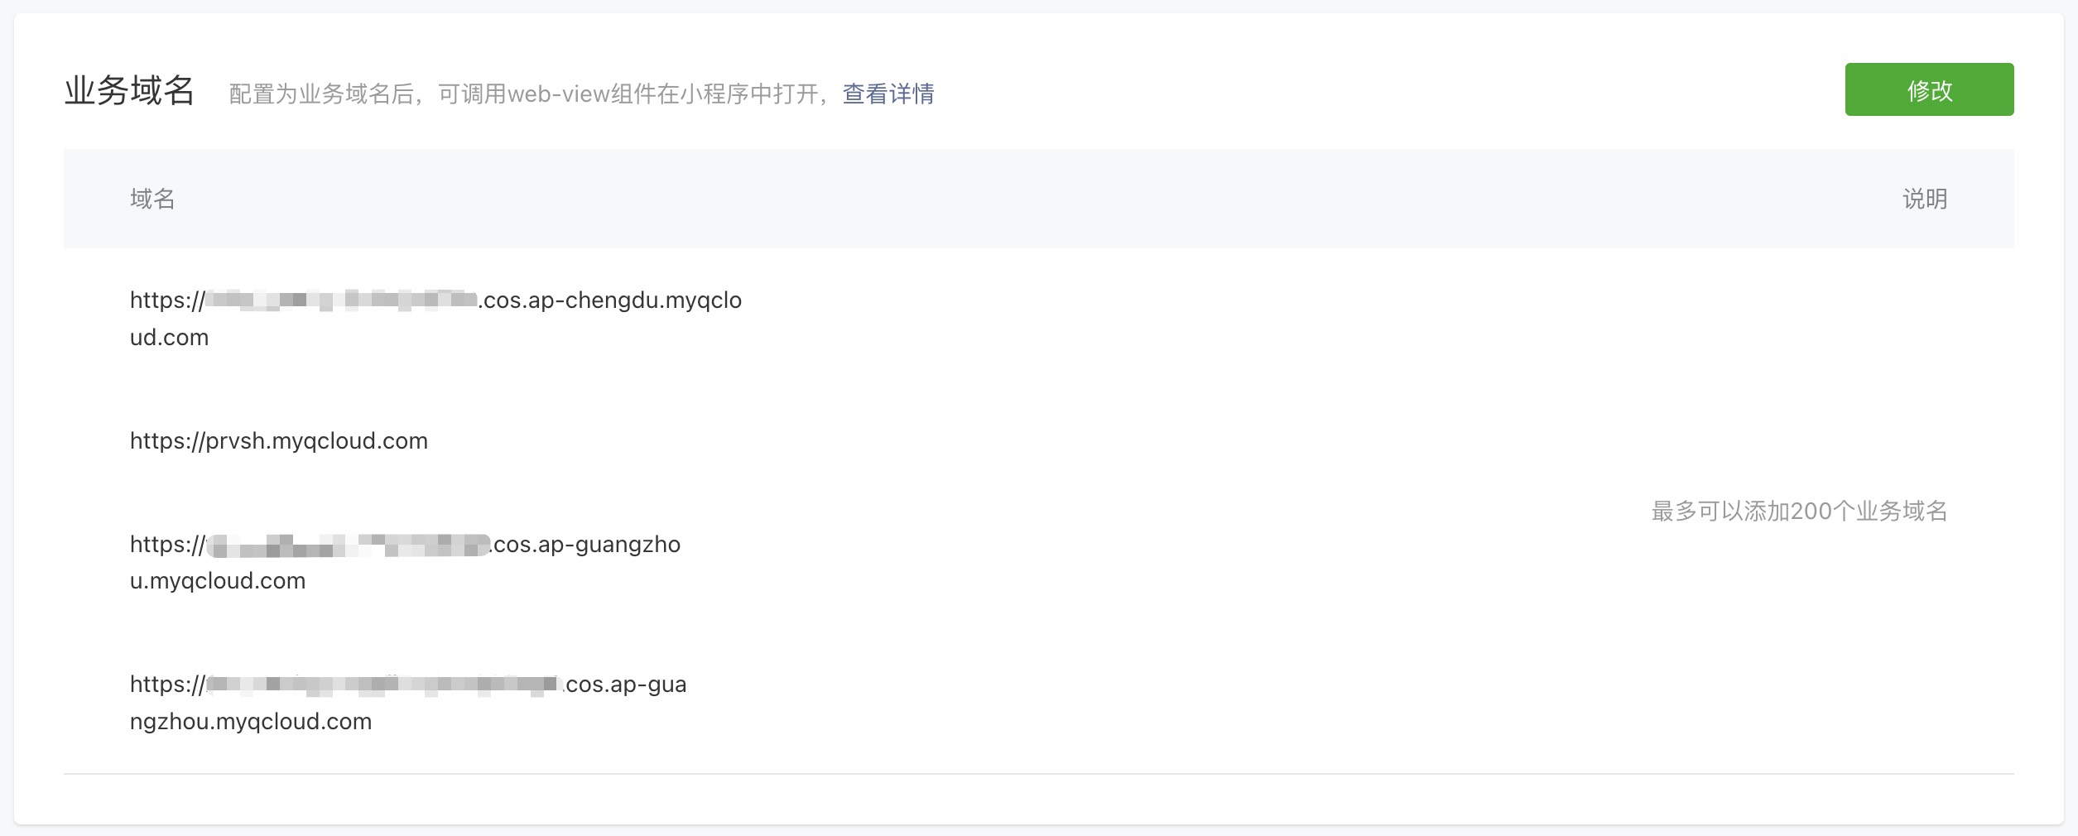Click the blurred prefix of the chengdu domain
The image size is (2078, 836).
tap(341, 300)
